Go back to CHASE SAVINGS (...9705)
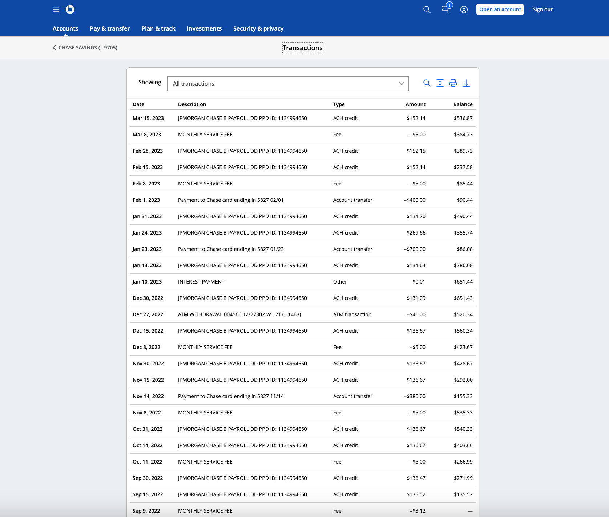The width and height of the screenshot is (609, 517). (x=85, y=48)
